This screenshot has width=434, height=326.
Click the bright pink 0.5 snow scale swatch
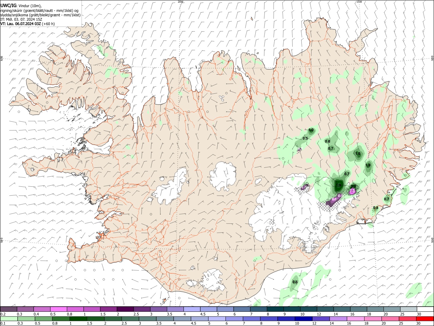point(58,309)
